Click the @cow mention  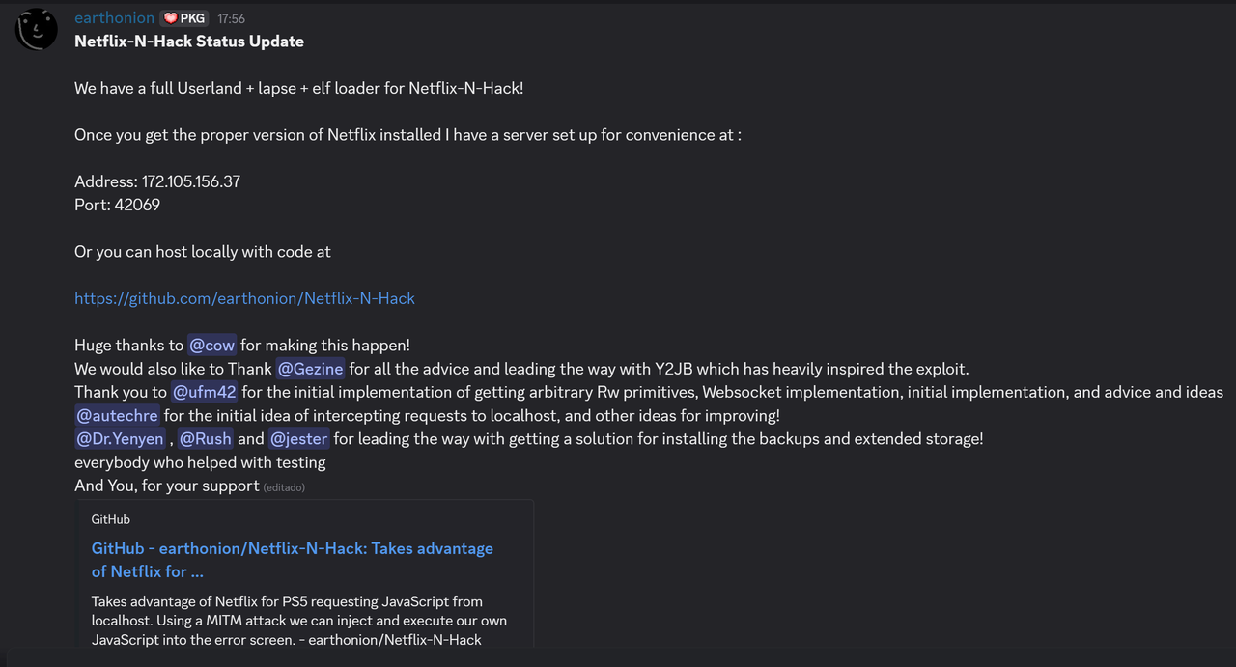(211, 345)
